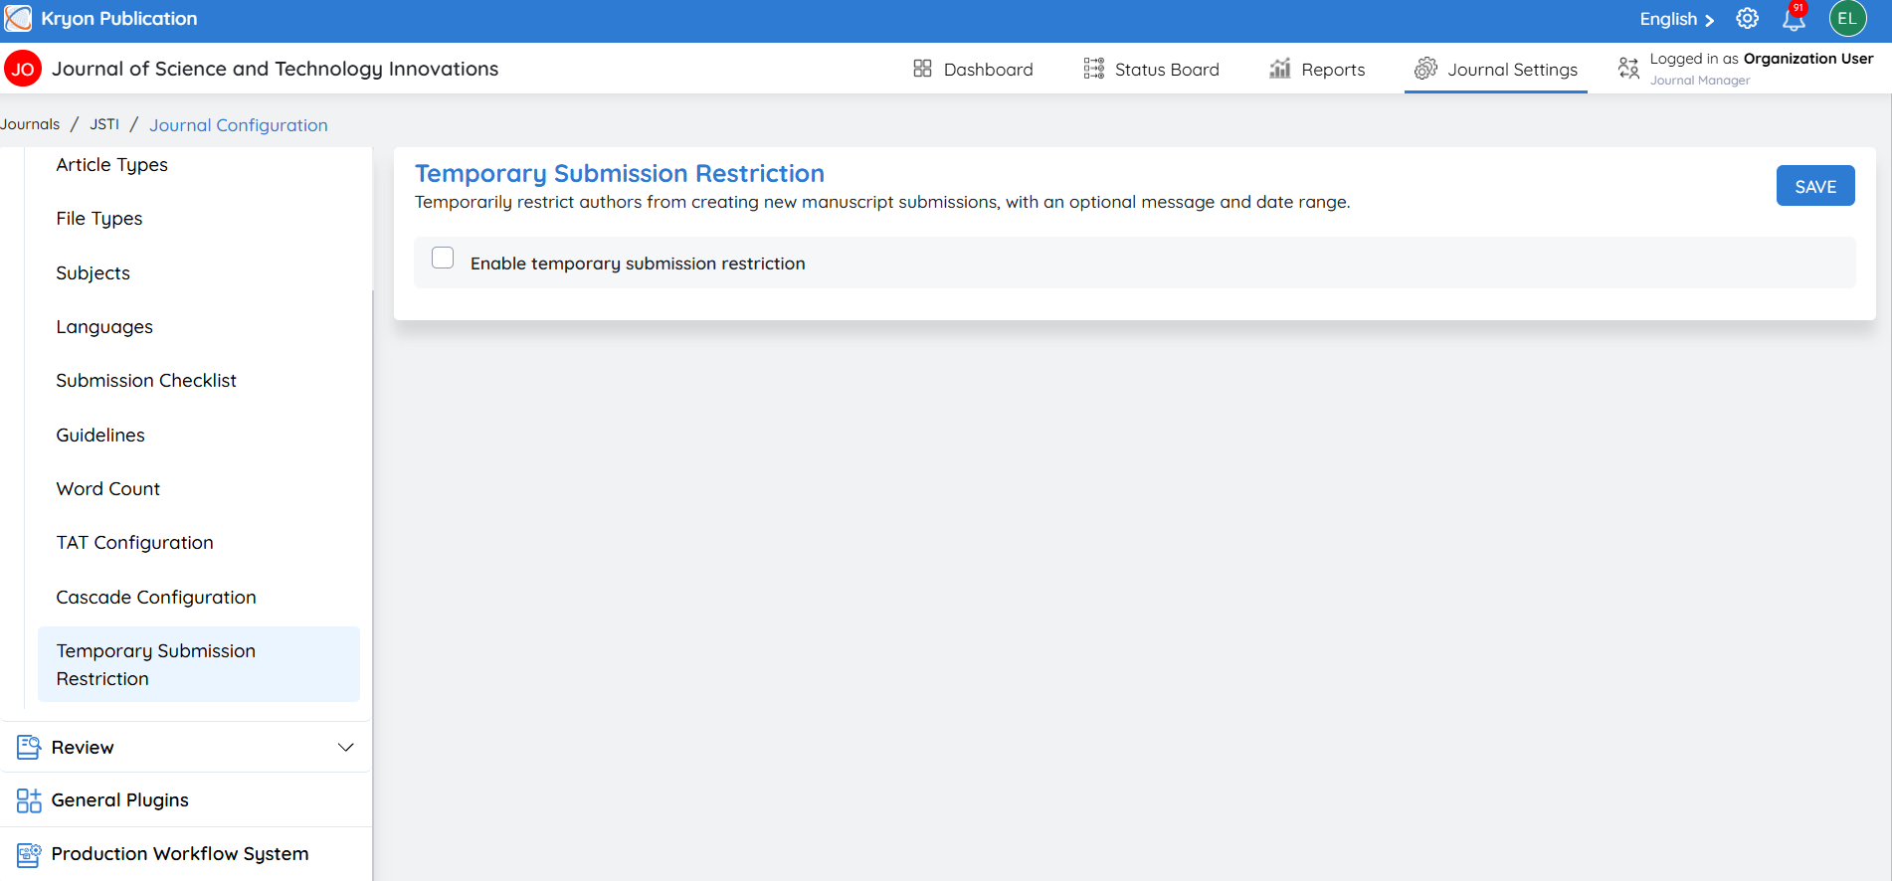Viewport: 1892px width, 881px height.
Task: Click the Kryon Publication logo icon
Action: tap(18, 19)
